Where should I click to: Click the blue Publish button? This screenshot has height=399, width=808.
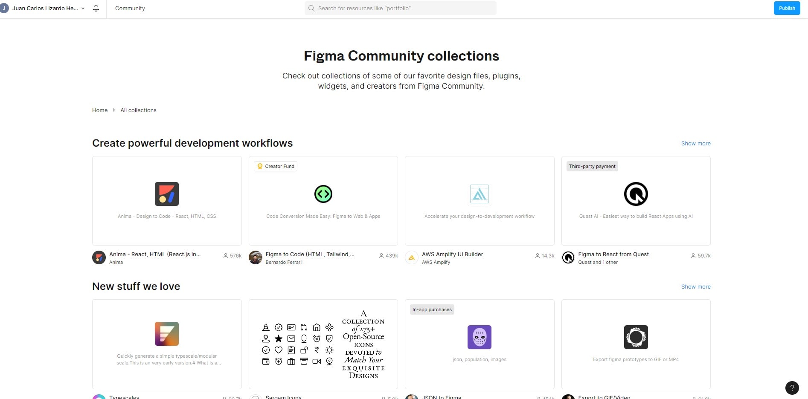pyautogui.click(x=787, y=8)
